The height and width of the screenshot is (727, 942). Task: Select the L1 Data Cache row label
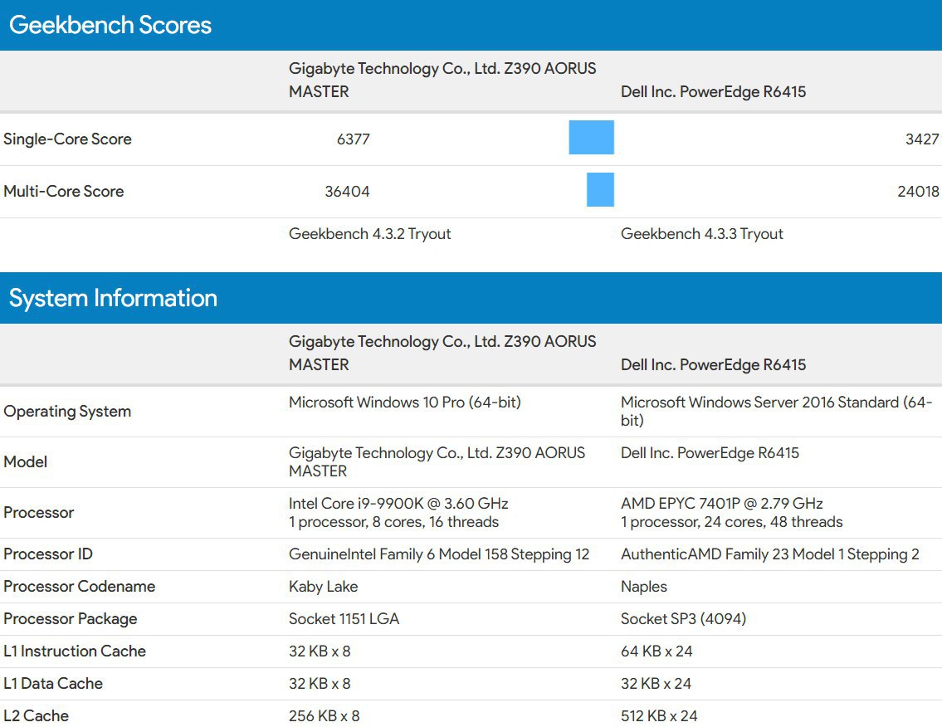coord(53,684)
